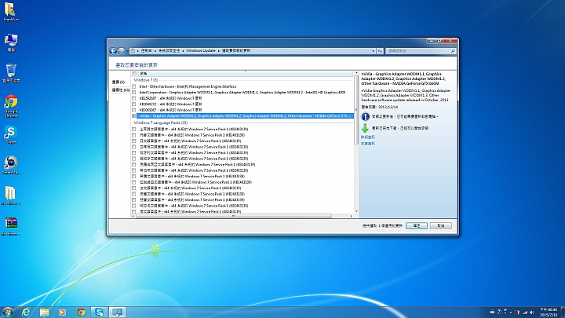This screenshot has width=565, height=318.
Task: Check the second language pack checkbox
Action: pos(134,135)
